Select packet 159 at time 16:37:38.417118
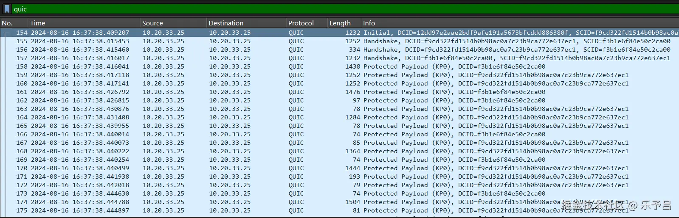Viewport: 679px width, 218px height. point(339,75)
